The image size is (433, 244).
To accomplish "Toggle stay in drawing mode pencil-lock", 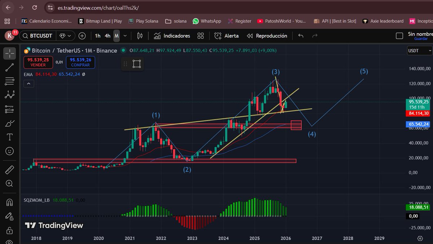I will pyautogui.click(x=10, y=216).
